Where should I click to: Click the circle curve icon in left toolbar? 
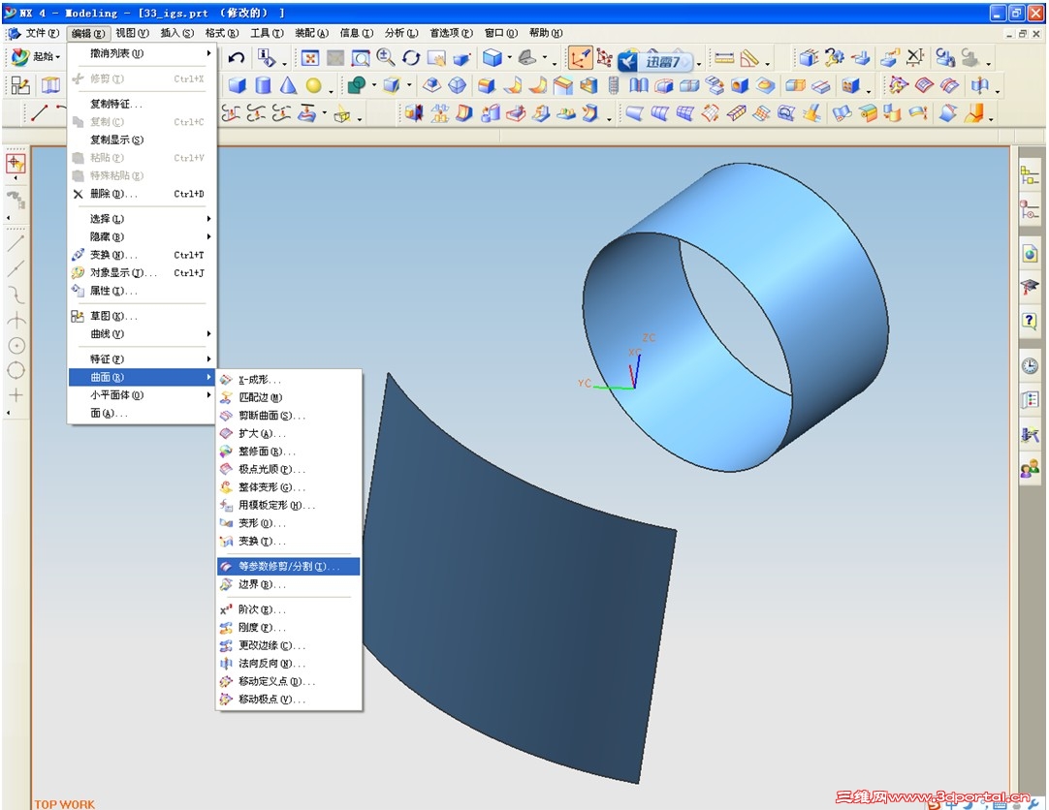pyautogui.click(x=16, y=346)
